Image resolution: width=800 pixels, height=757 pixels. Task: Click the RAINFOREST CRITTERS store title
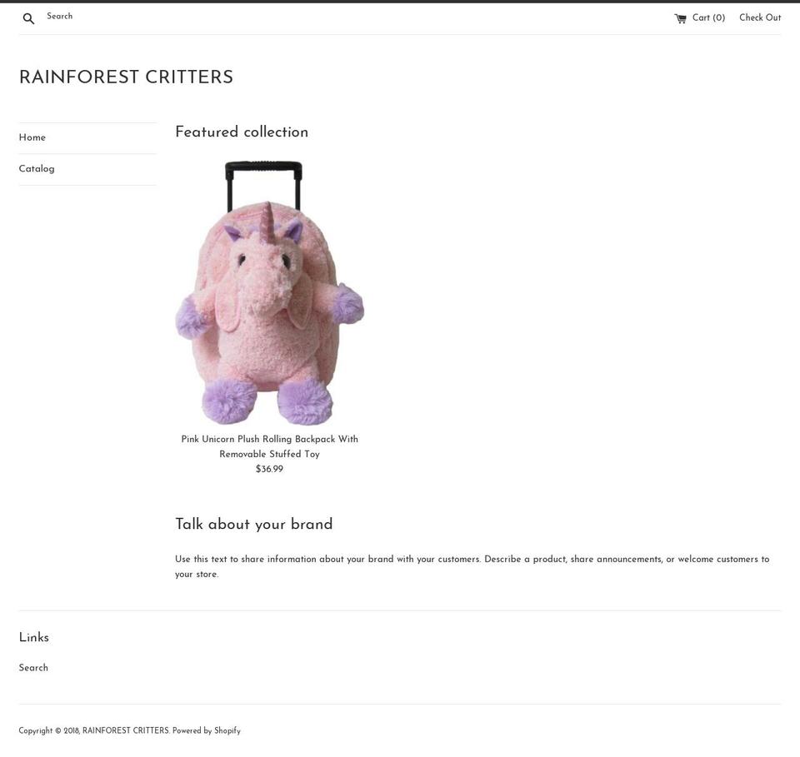(126, 77)
